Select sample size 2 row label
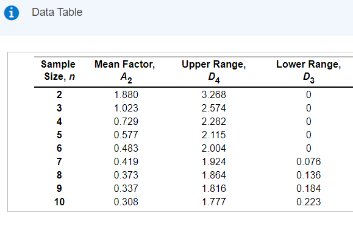 [x=59, y=94]
